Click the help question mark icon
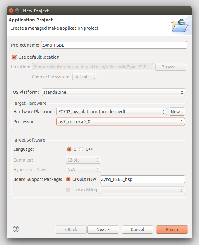Screen dimensions: 199x245 (x=16, y=229)
